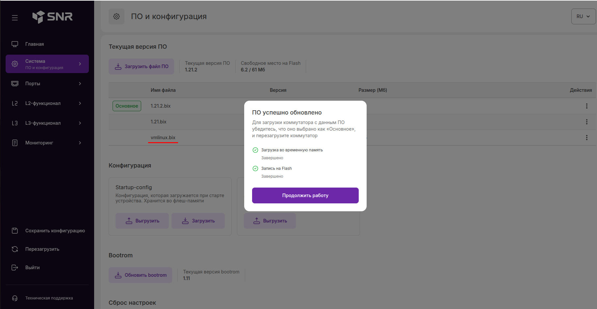Select file name 1.21.bix
The height and width of the screenshot is (309, 597).
[159, 122]
